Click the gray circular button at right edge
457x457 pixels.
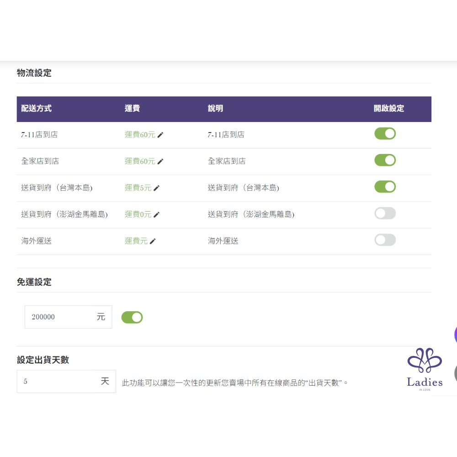pos(455,373)
